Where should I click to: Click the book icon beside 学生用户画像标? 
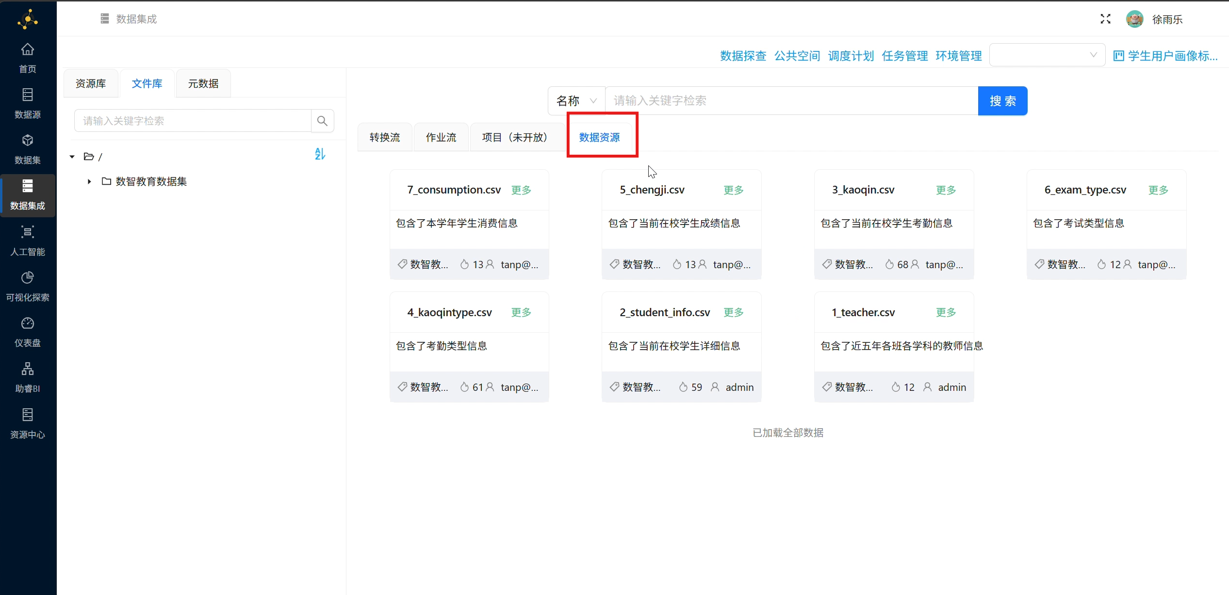point(1118,56)
